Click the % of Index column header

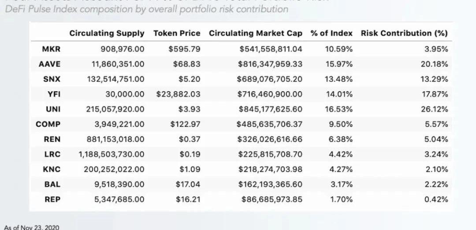[x=331, y=33]
